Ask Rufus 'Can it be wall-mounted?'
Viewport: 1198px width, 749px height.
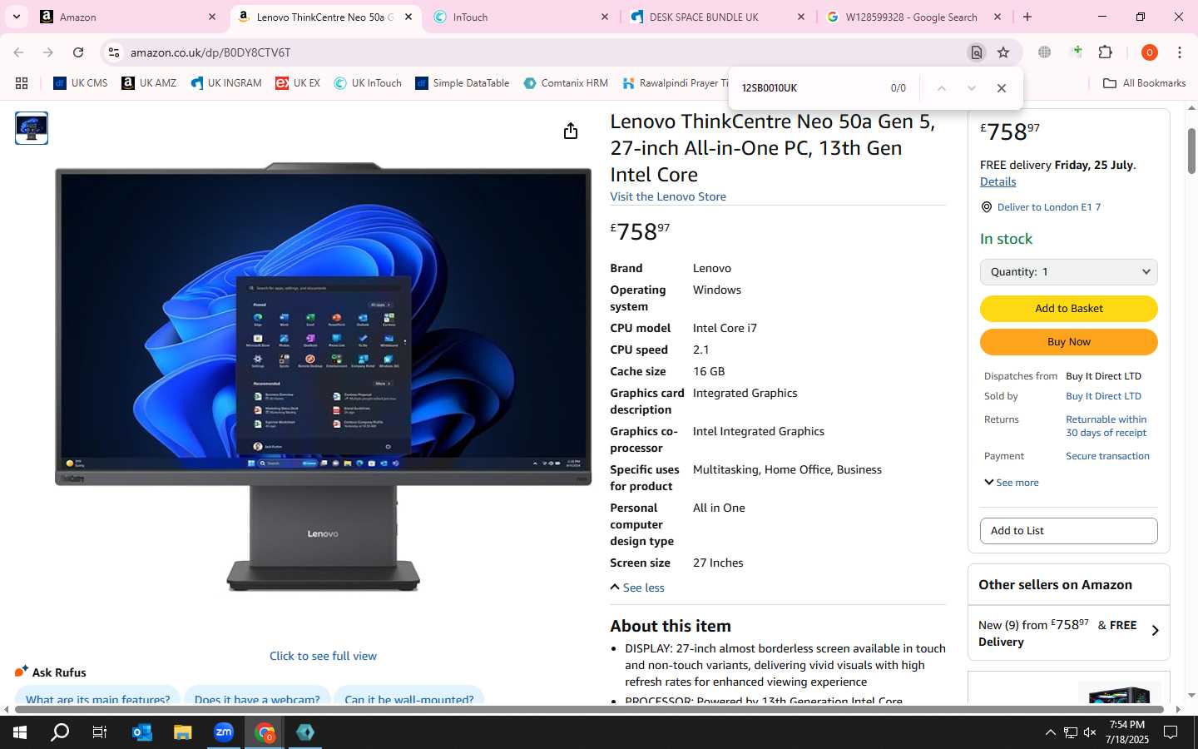point(409,697)
